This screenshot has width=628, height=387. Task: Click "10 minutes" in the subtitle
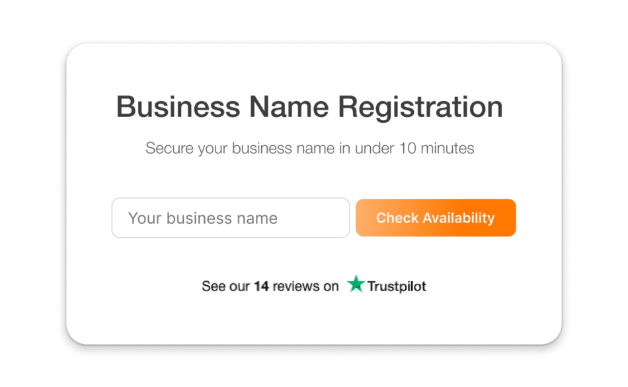click(436, 148)
